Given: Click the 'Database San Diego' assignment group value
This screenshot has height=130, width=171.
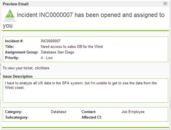Looking at the screenshot, I should tap(57, 52).
